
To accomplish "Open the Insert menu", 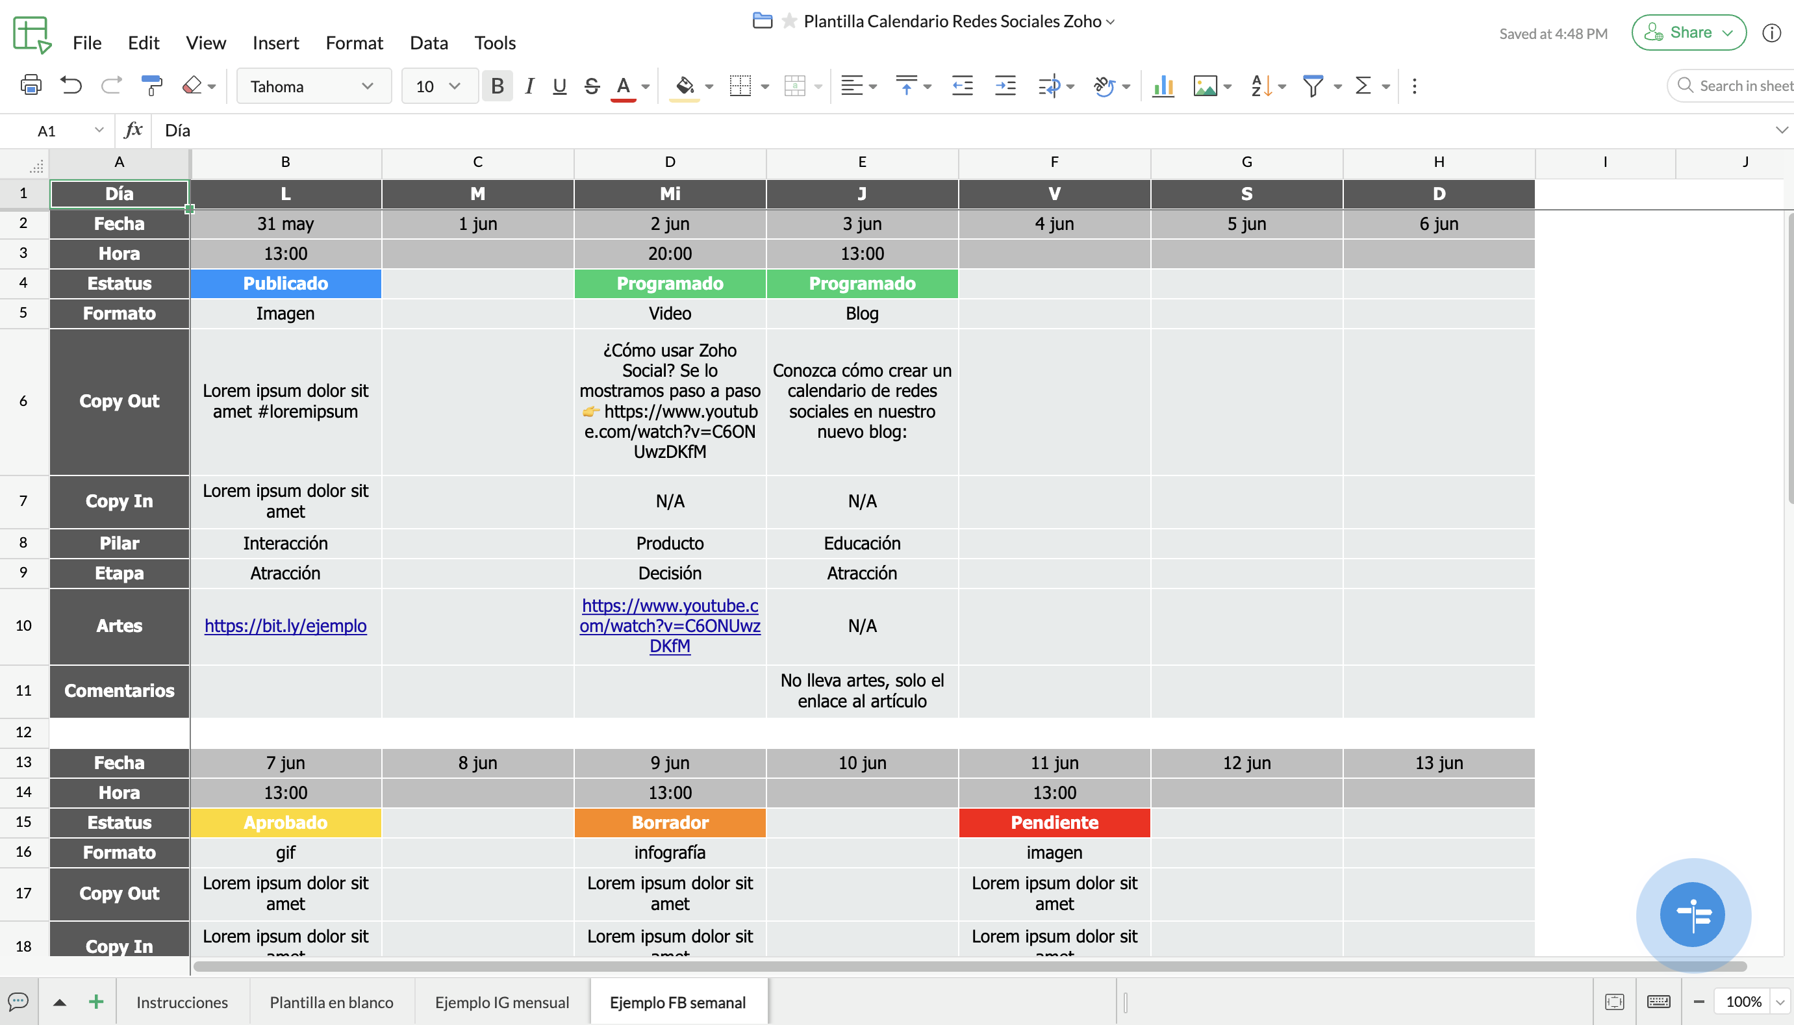I will point(276,43).
